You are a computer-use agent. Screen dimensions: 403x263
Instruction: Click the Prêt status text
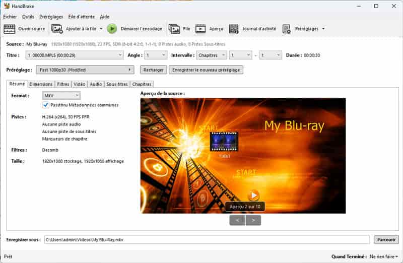[x=8, y=256]
